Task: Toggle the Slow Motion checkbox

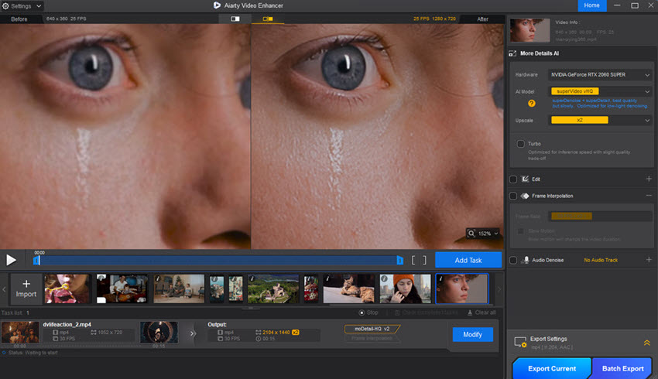Action: tap(521, 231)
